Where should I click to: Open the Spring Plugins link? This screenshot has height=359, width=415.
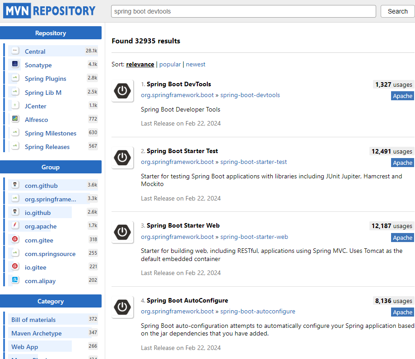(x=46, y=79)
